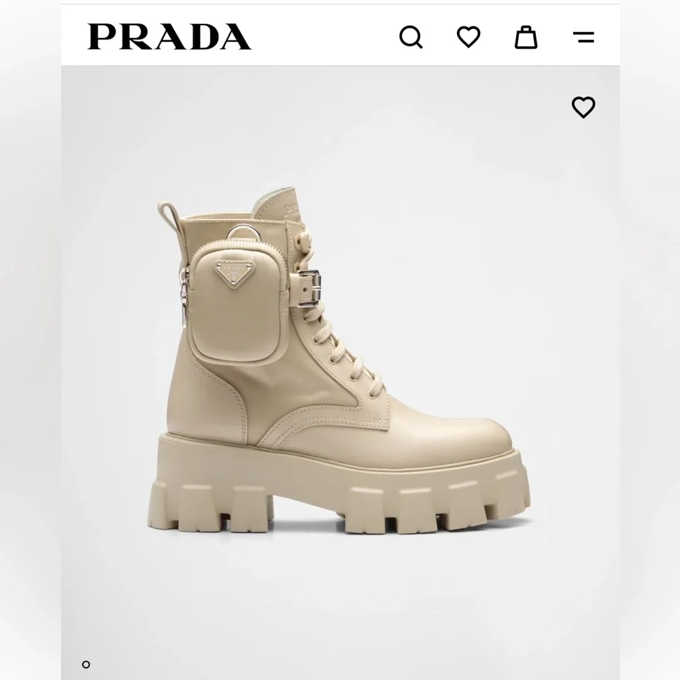The width and height of the screenshot is (680, 680).
Task: Open the wishlist heart in the header
Action: click(x=469, y=37)
